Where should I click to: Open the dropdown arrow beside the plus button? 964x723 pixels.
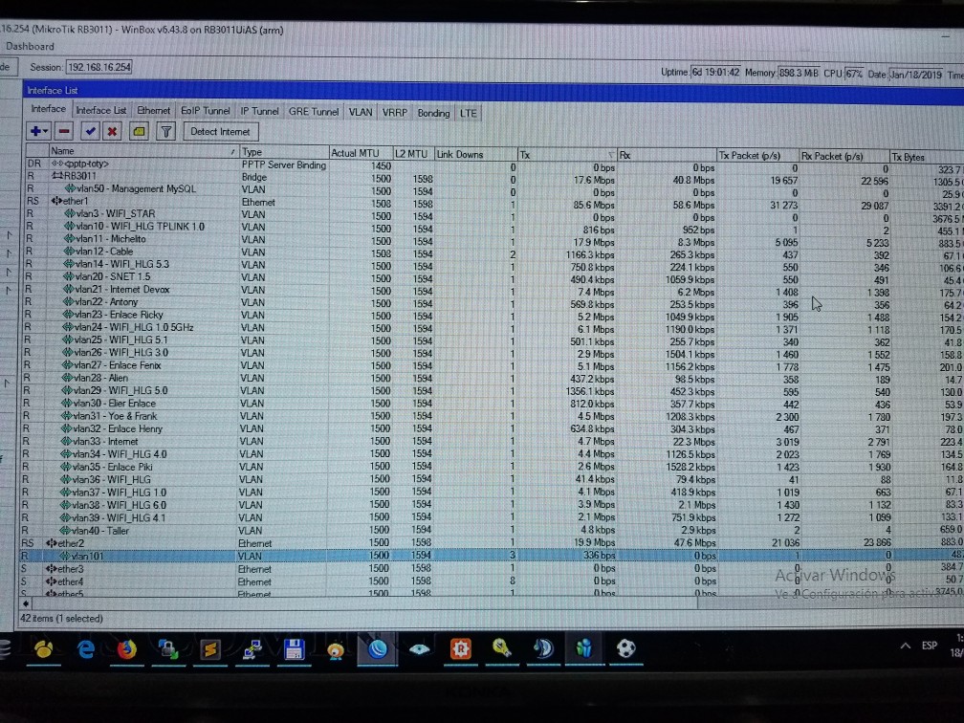pyautogui.click(x=46, y=132)
